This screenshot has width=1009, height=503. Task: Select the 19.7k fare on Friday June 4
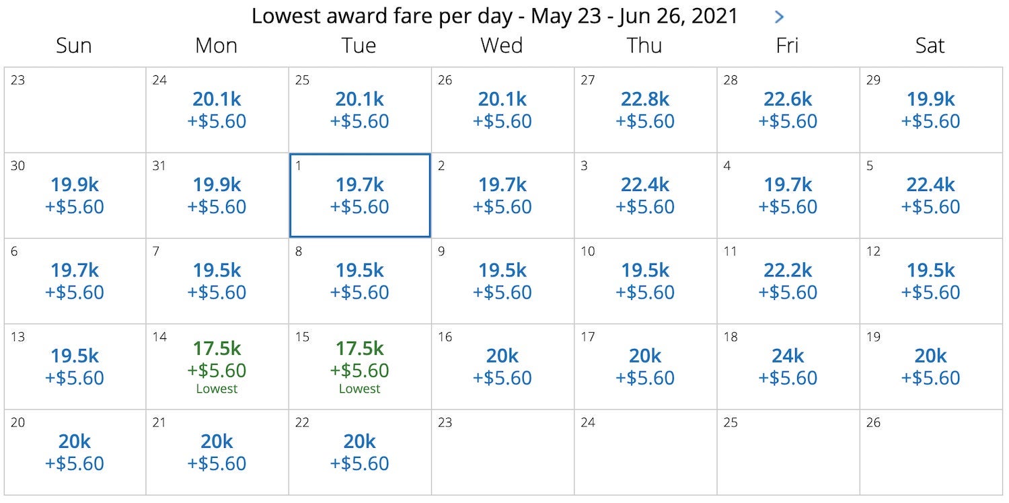click(788, 195)
